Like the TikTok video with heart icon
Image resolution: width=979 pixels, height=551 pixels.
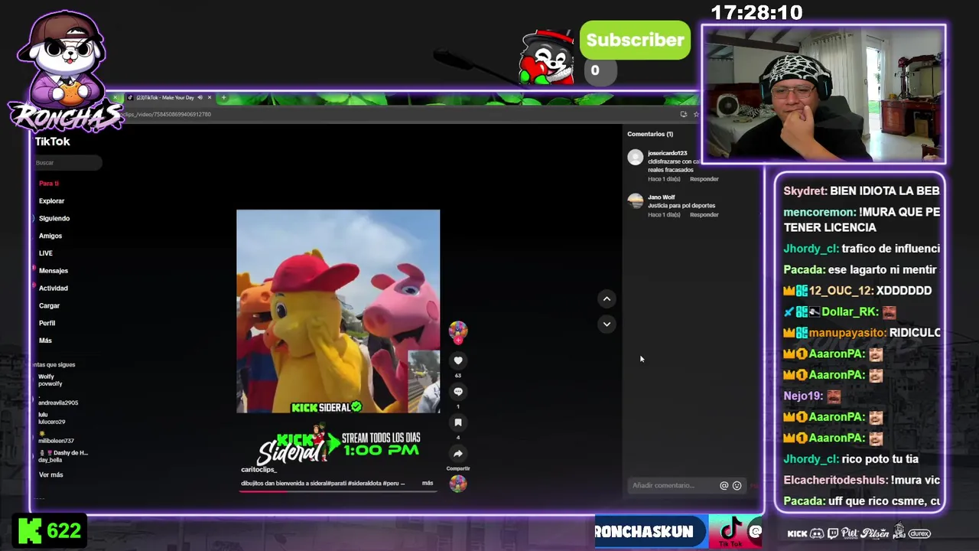click(x=458, y=360)
